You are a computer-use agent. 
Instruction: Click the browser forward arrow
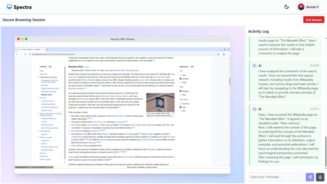pyautogui.click(x=21, y=54)
